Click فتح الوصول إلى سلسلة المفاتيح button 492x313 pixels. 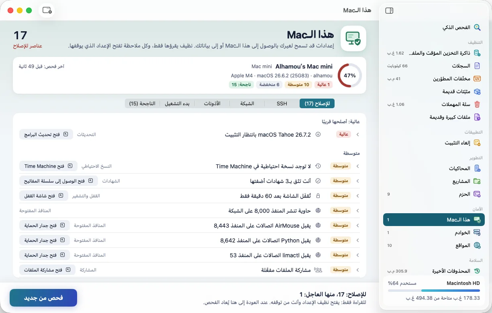pyautogui.click(x=59, y=181)
